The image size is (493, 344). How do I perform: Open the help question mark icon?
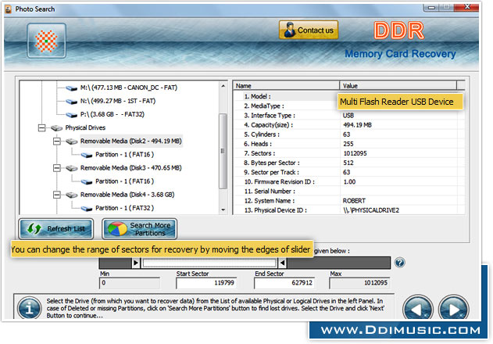(399, 263)
